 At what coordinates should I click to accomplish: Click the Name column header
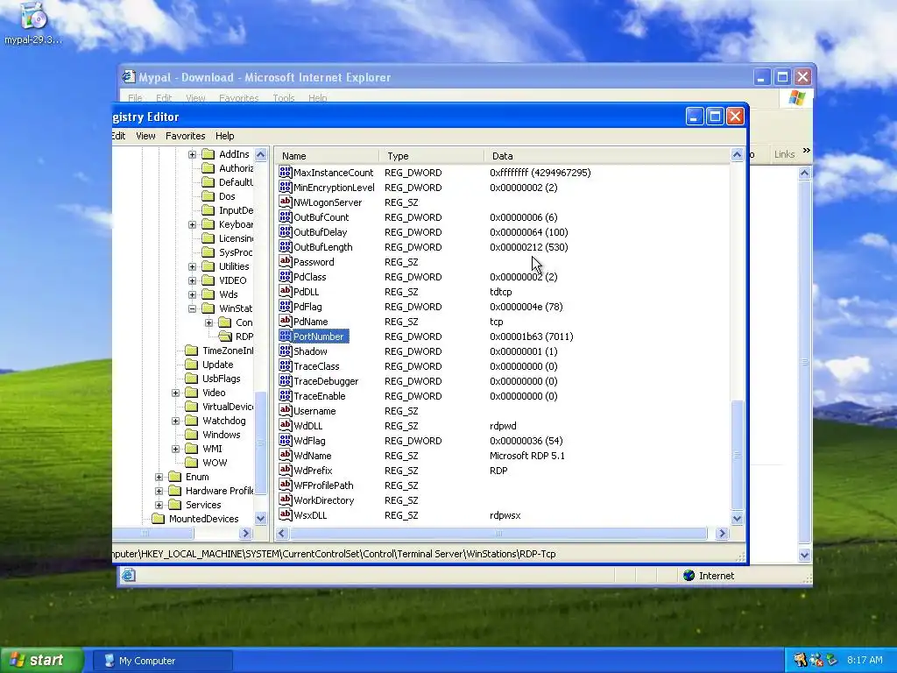pos(328,156)
